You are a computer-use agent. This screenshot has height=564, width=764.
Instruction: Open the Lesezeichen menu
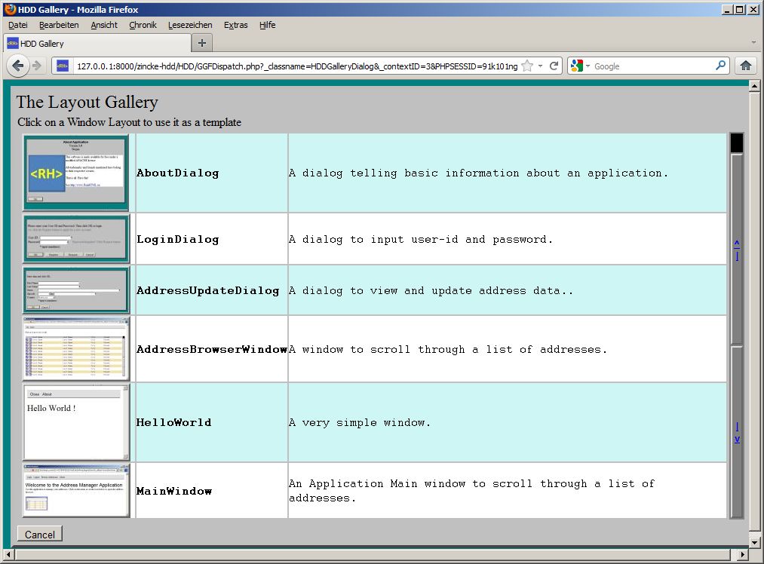pyautogui.click(x=190, y=25)
